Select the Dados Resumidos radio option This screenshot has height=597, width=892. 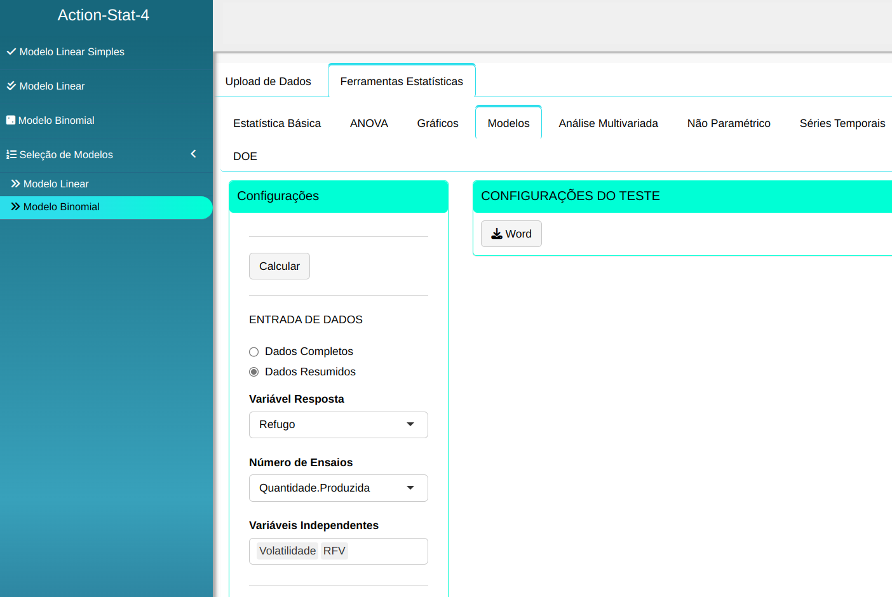pyautogui.click(x=254, y=372)
